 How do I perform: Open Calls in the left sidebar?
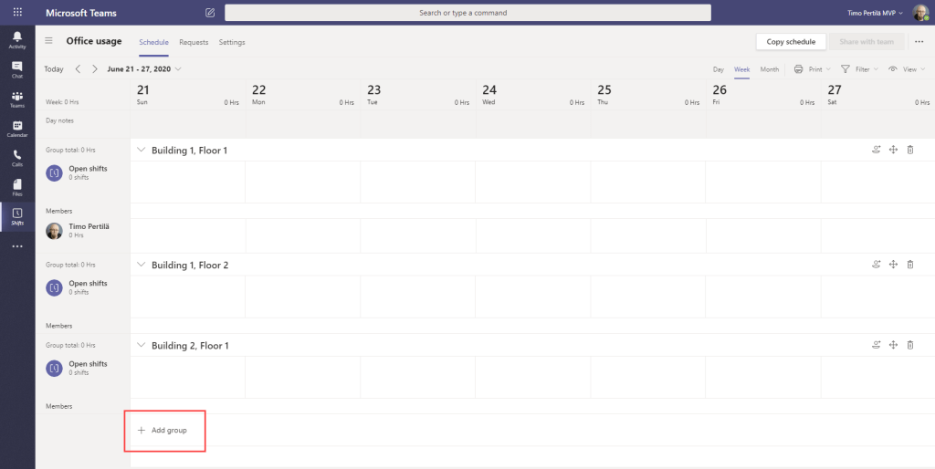pyautogui.click(x=16, y=159)
